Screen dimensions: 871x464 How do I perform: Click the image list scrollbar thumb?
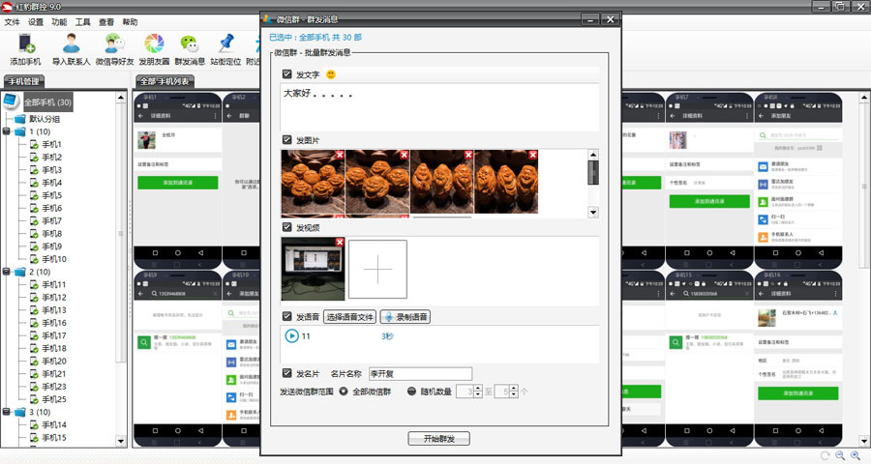593,173
